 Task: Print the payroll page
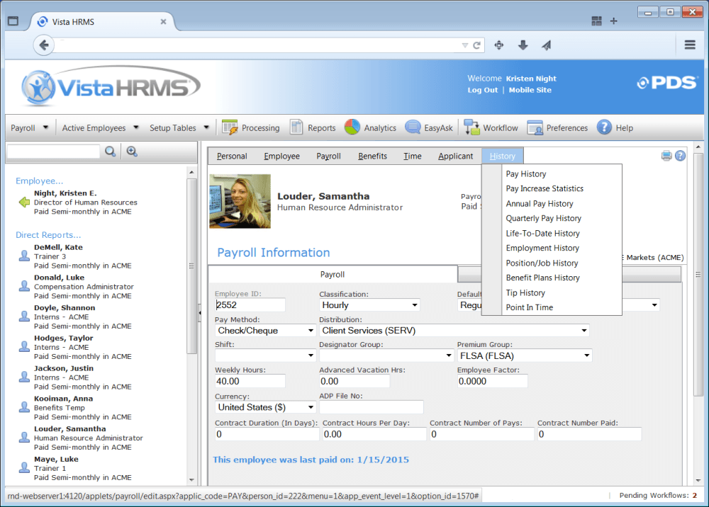tap(666, 155)
